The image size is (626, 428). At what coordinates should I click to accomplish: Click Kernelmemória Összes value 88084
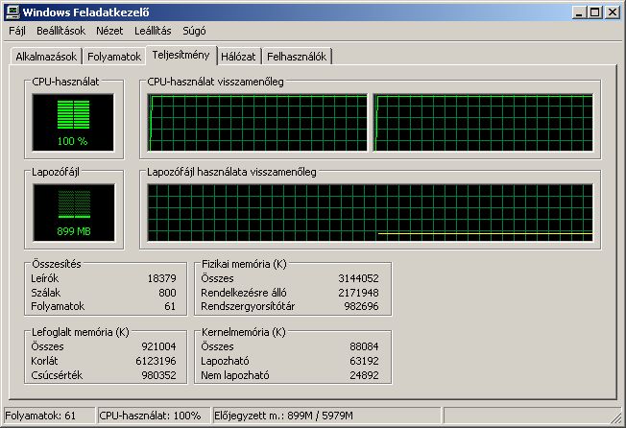point(364,346)
